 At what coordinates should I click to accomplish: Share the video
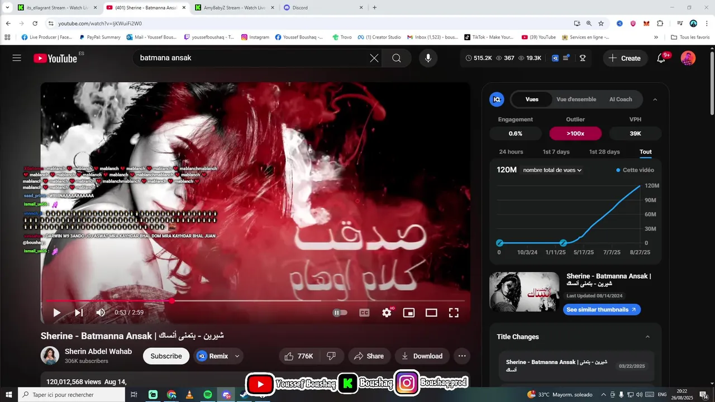[369, 356]
